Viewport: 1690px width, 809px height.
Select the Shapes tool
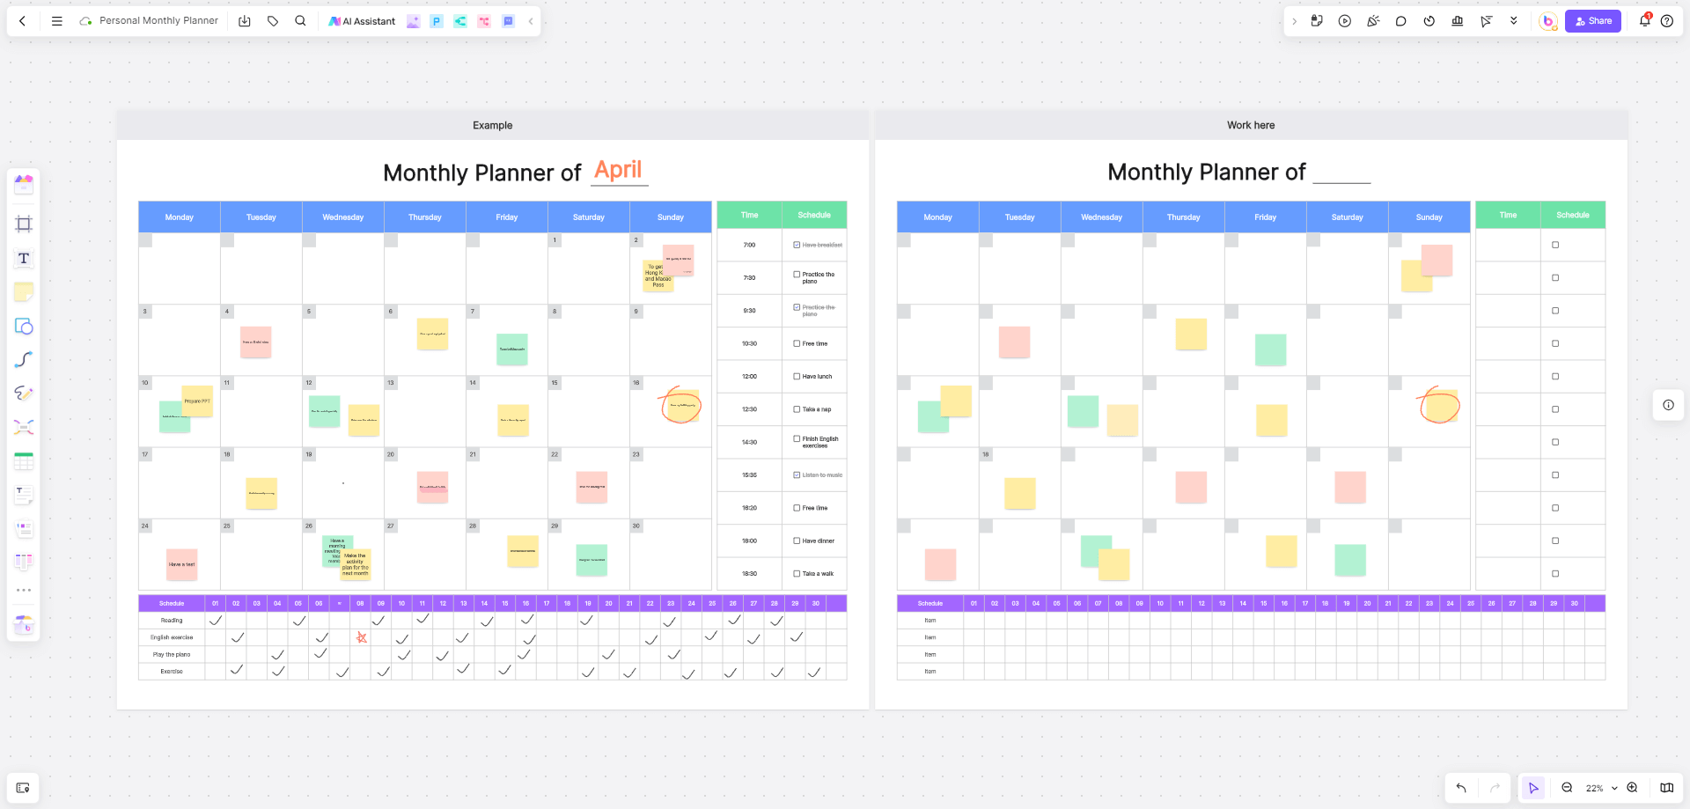pos(24,326)
